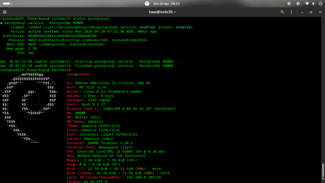
Task: Open the Wi-Fi network indicator
Action: click(307, 3)
